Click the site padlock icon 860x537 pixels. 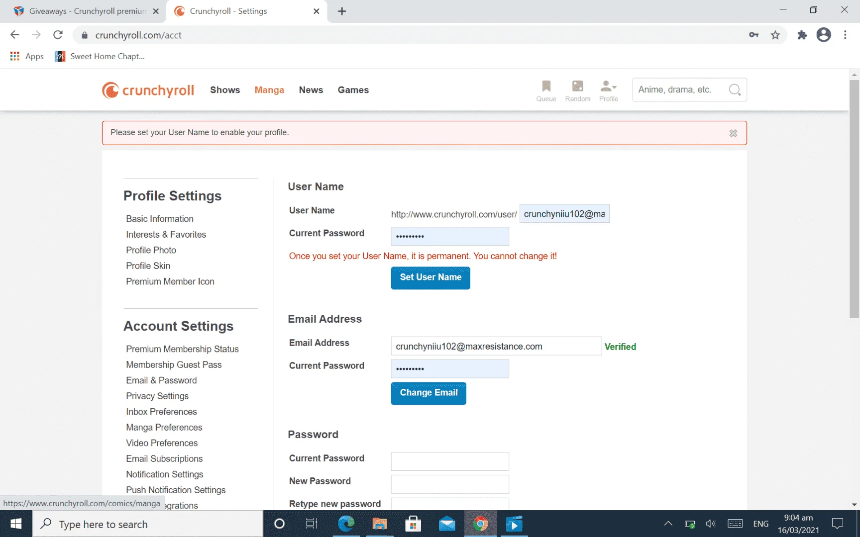pyautogui.click(x=85, y=35)
